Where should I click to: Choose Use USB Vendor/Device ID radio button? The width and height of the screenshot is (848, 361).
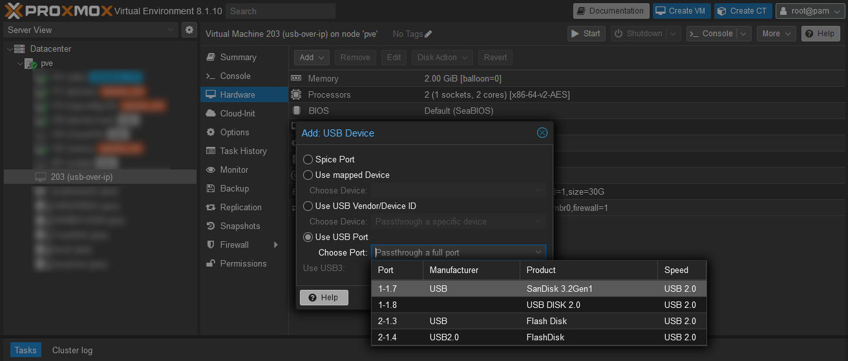point(308,206)
